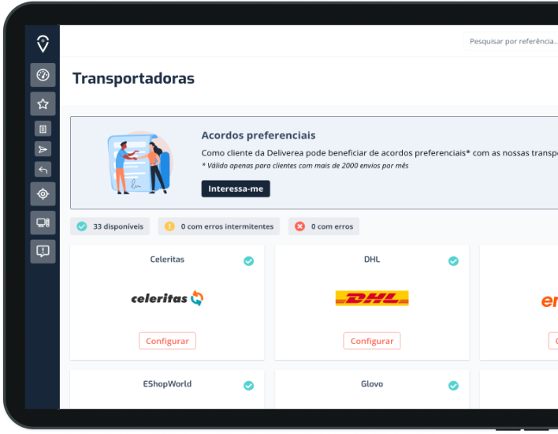
Task: Open the paper plane shipments icon
Action: pyautogui.click(x=43, y=149)
